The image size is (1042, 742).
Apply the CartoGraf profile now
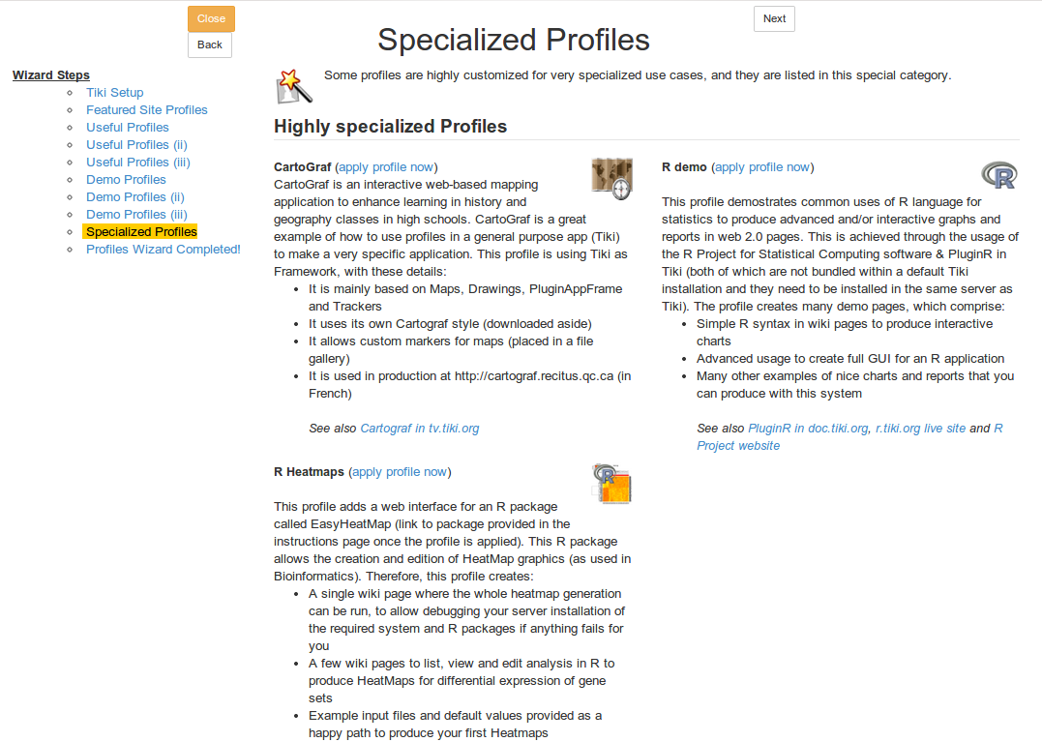pyautogui.click(x=386, y=167)
